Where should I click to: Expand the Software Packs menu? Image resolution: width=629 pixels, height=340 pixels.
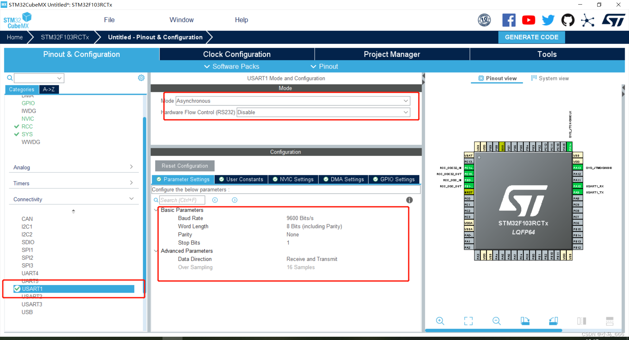tap(232, 66)
